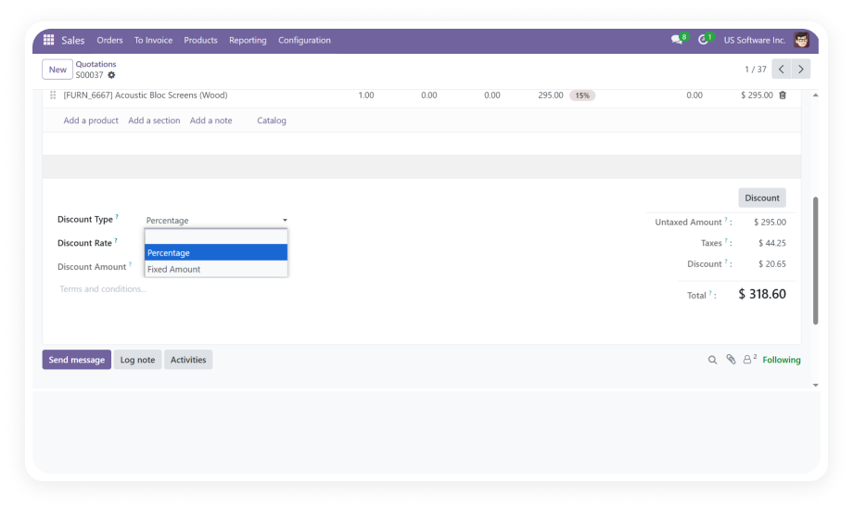Open the Sales app menu
The width and height of the screenshot is (853, 510).
[x=73, y=40]
